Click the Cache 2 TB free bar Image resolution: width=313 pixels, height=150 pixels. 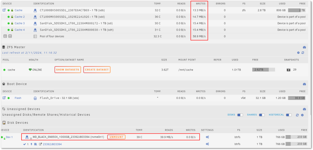297,10
